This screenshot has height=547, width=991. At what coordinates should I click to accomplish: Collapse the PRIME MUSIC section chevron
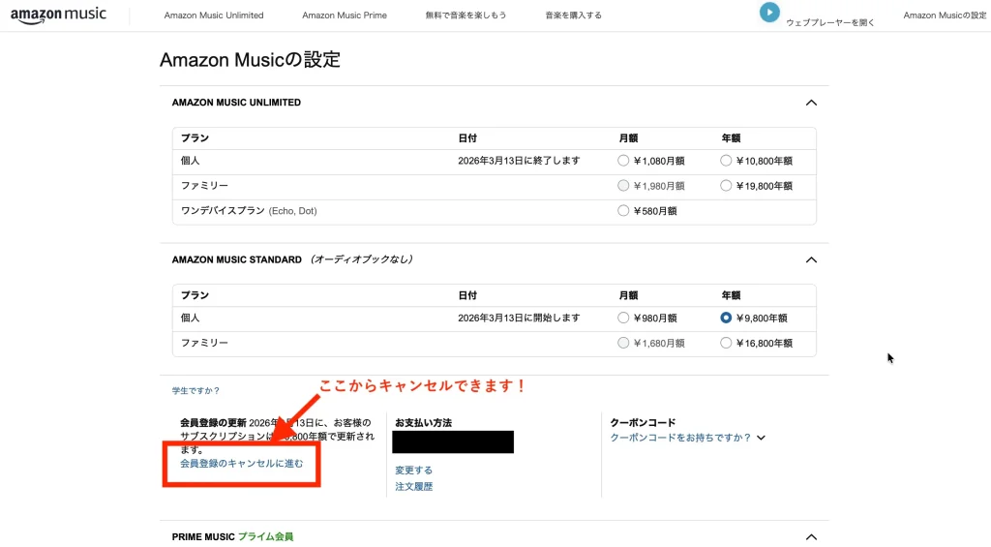pyautogui.click(x=811, y=536)
